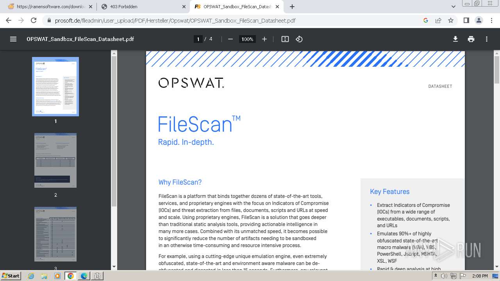Viewport: 500px width, 281px height.
Task: Open the PDF viewer more actions menu
Action: (487, 39)
